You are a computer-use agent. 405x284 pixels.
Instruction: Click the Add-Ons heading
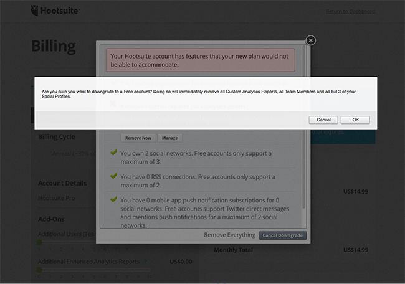tap(51, 219)
